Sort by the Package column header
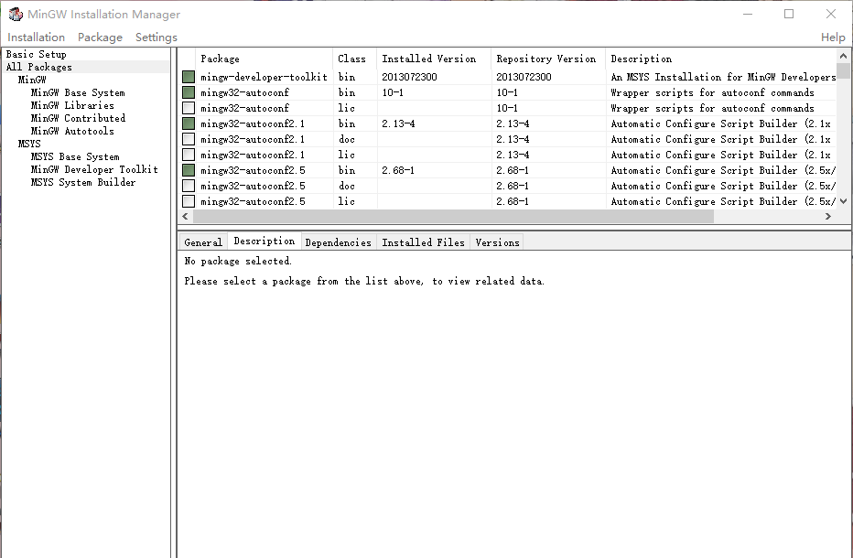Image resolution: width=853 pixels, height=558 pixels. 264,59
